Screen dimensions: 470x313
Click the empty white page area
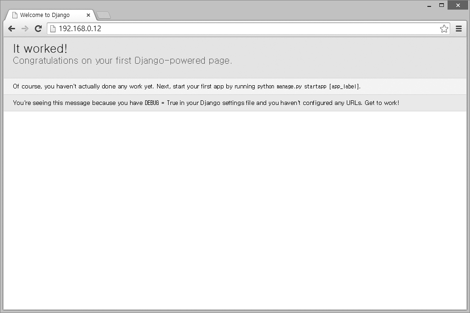pos(235,206)
